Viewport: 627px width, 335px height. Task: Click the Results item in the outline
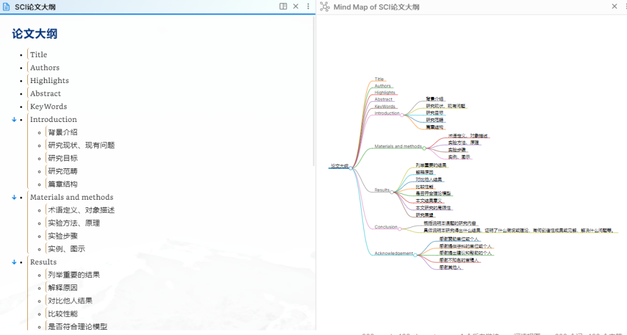click(x=43, y=262)
